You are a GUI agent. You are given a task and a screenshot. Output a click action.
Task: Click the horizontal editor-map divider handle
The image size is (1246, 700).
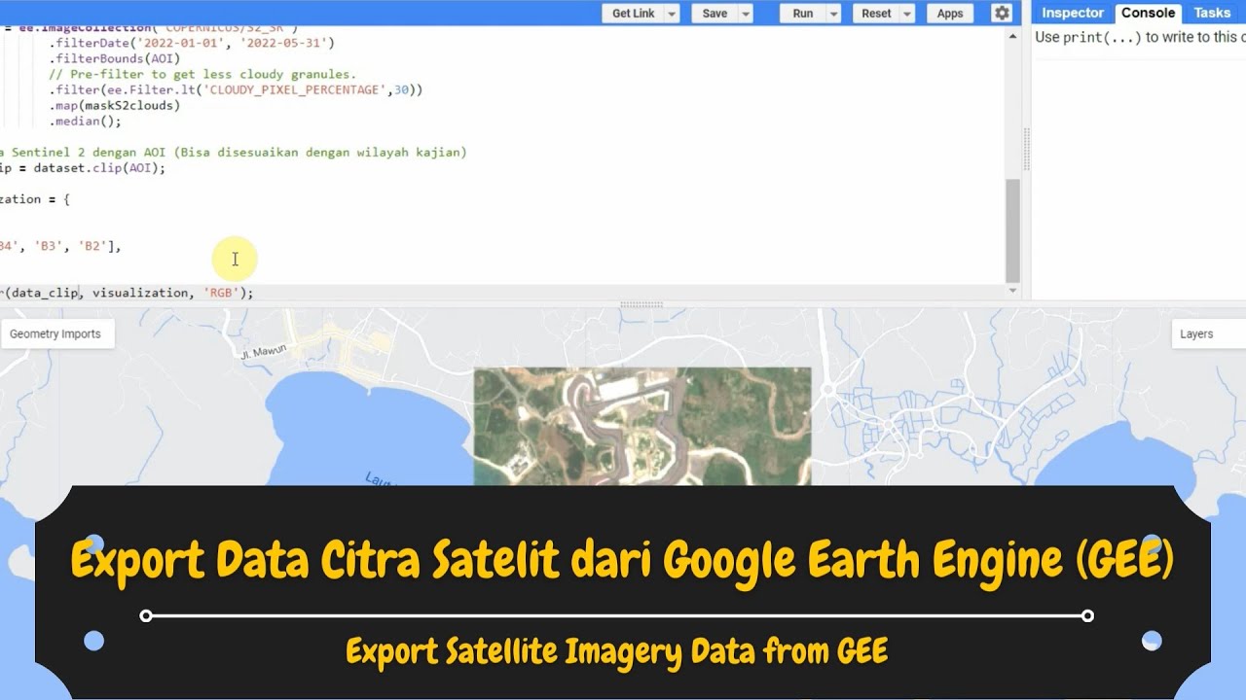[641, 303]
